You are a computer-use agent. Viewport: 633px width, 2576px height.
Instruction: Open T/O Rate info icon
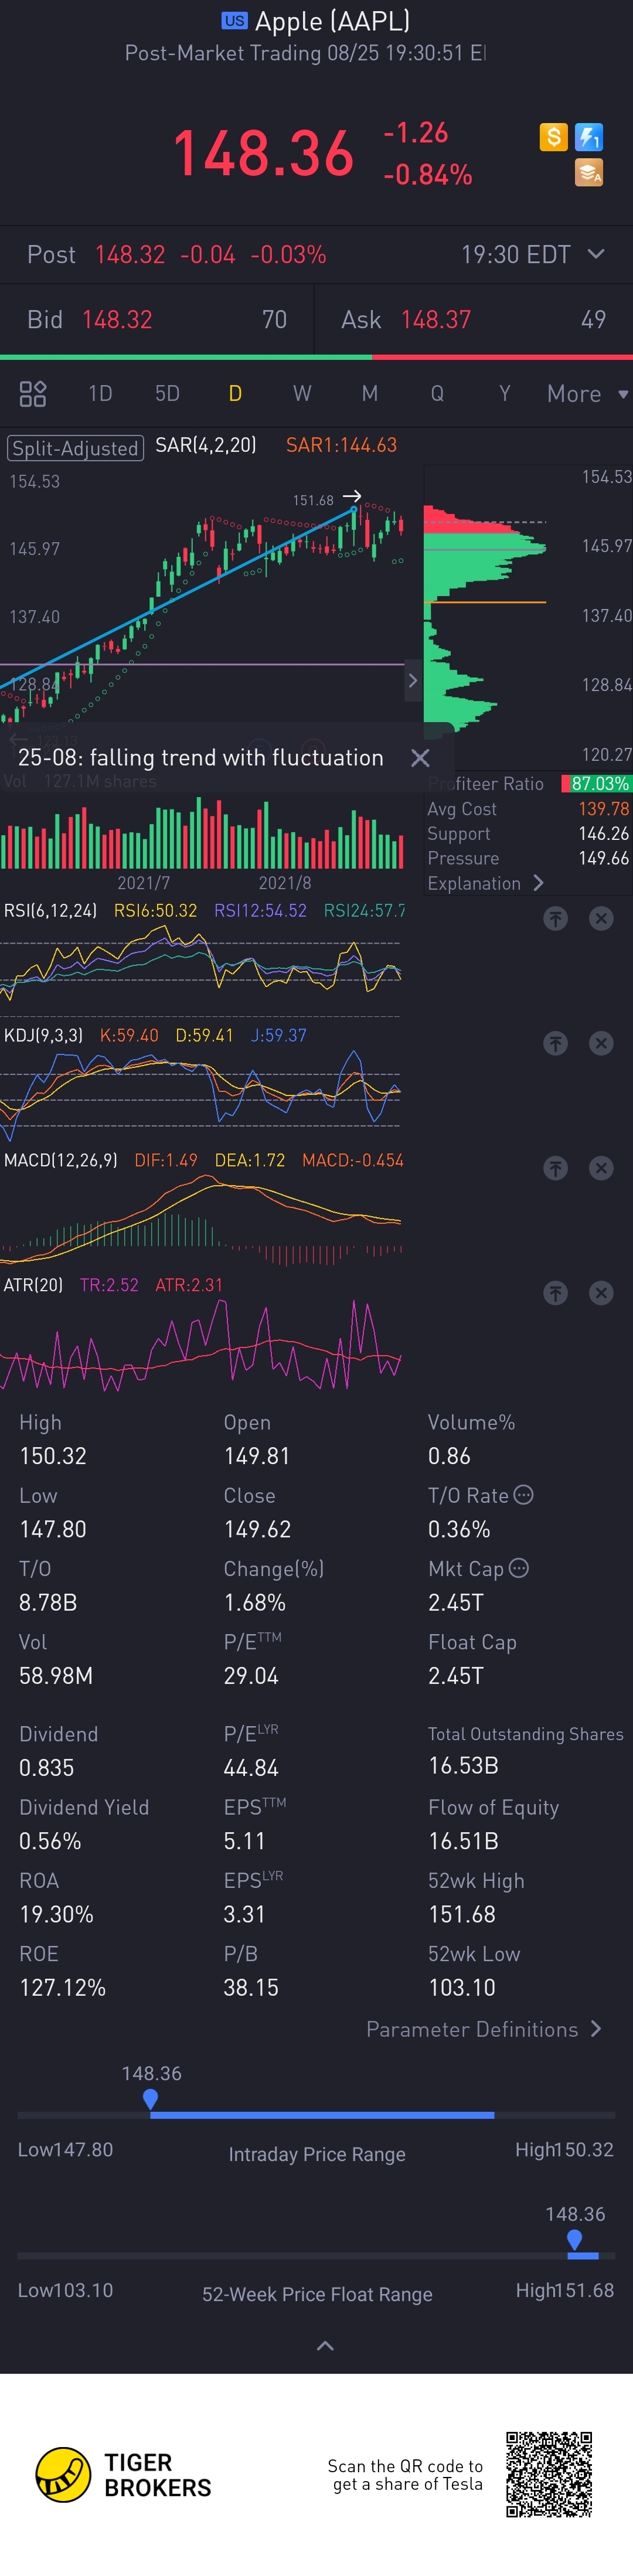tap(523, 1495)
